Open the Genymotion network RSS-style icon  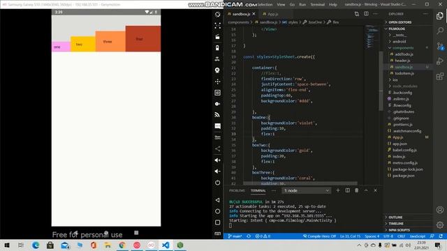coord(217,115)
